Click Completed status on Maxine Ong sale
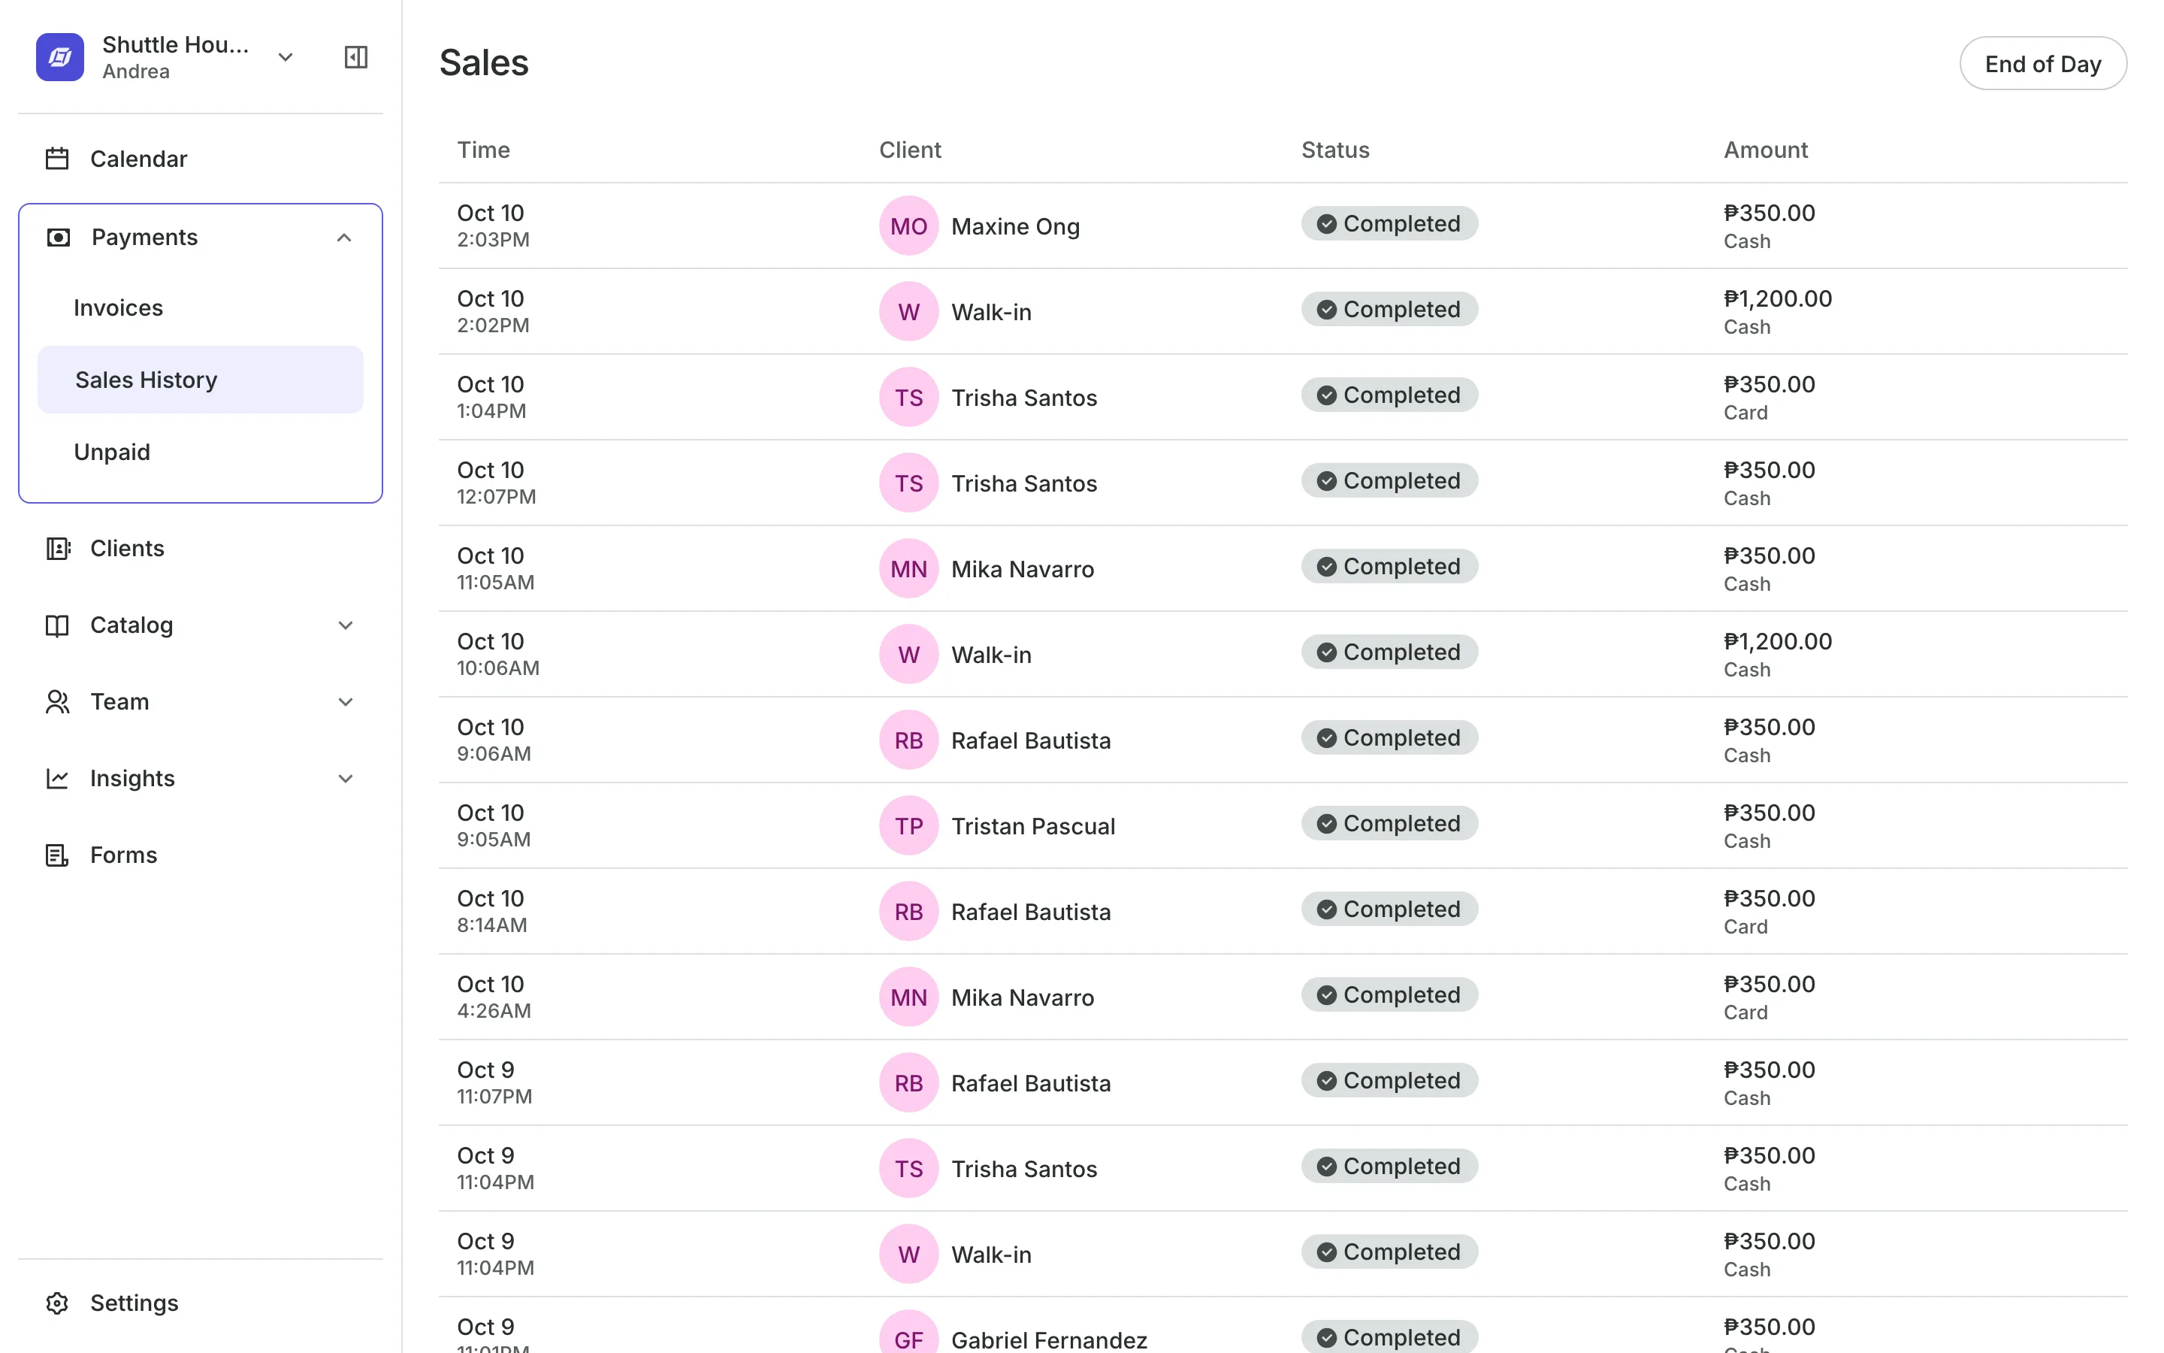Viewport: 2164px width, 1353px height. pos(1389,224)
